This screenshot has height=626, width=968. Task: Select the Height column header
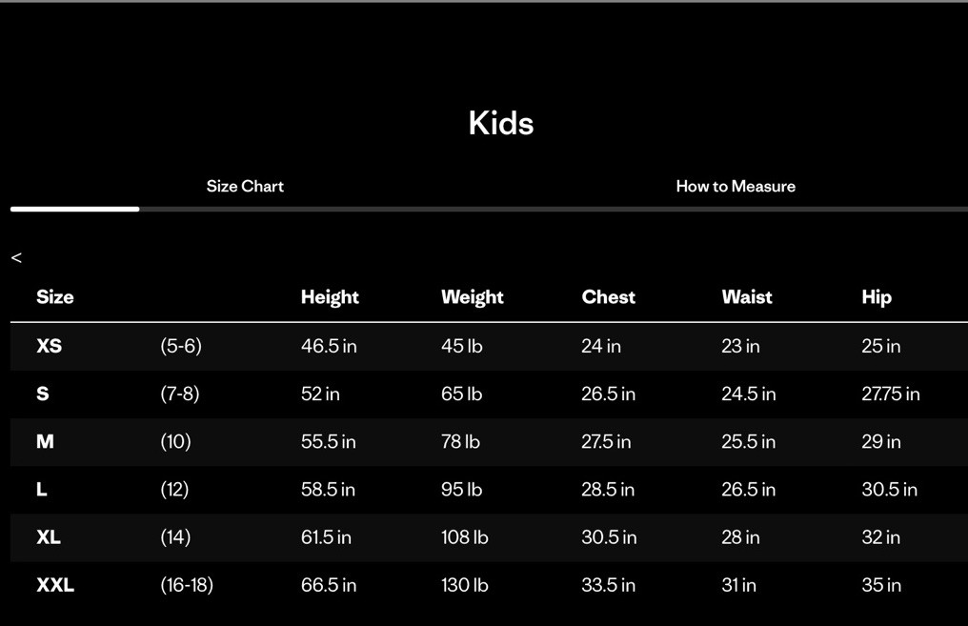coord(330,297)
